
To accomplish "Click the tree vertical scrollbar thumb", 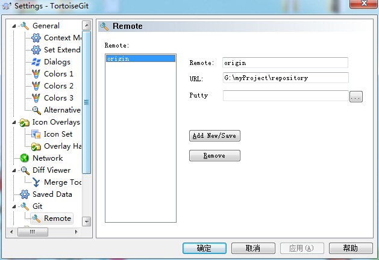I will click(87, 102).
